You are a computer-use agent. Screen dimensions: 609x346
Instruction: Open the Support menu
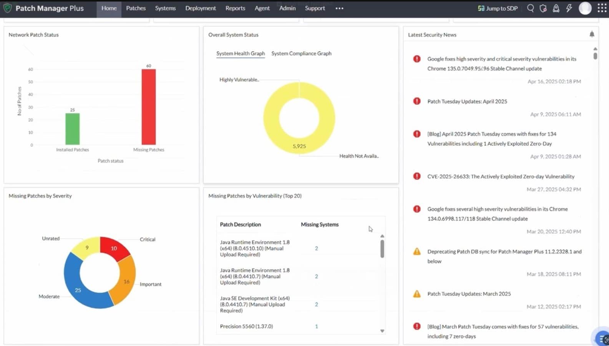tap(315, 8)
